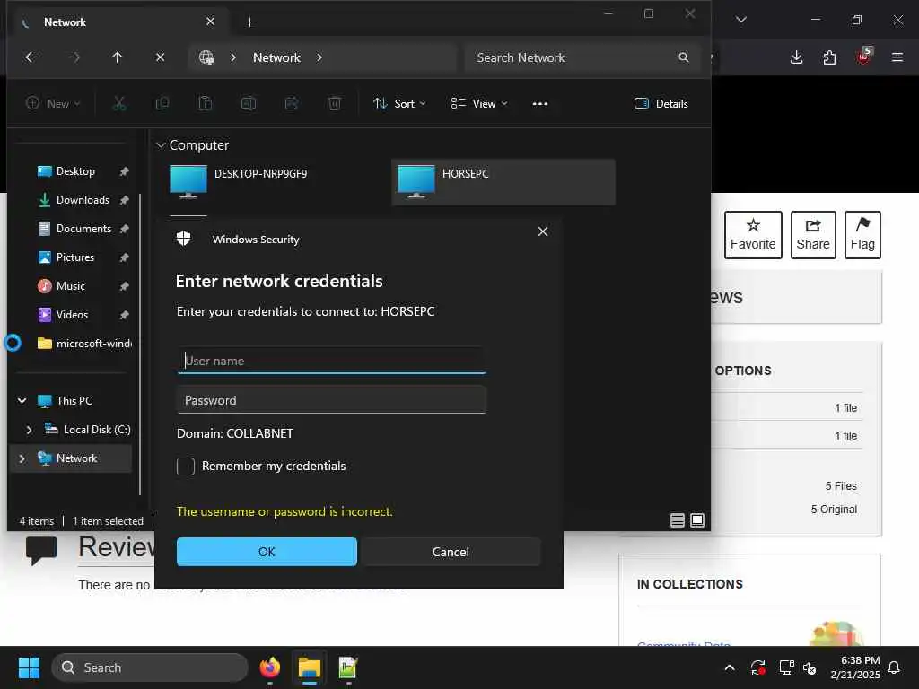This screenshot has height=689, width=919.
Task: Expand the Network tree node
Action: 22,458
